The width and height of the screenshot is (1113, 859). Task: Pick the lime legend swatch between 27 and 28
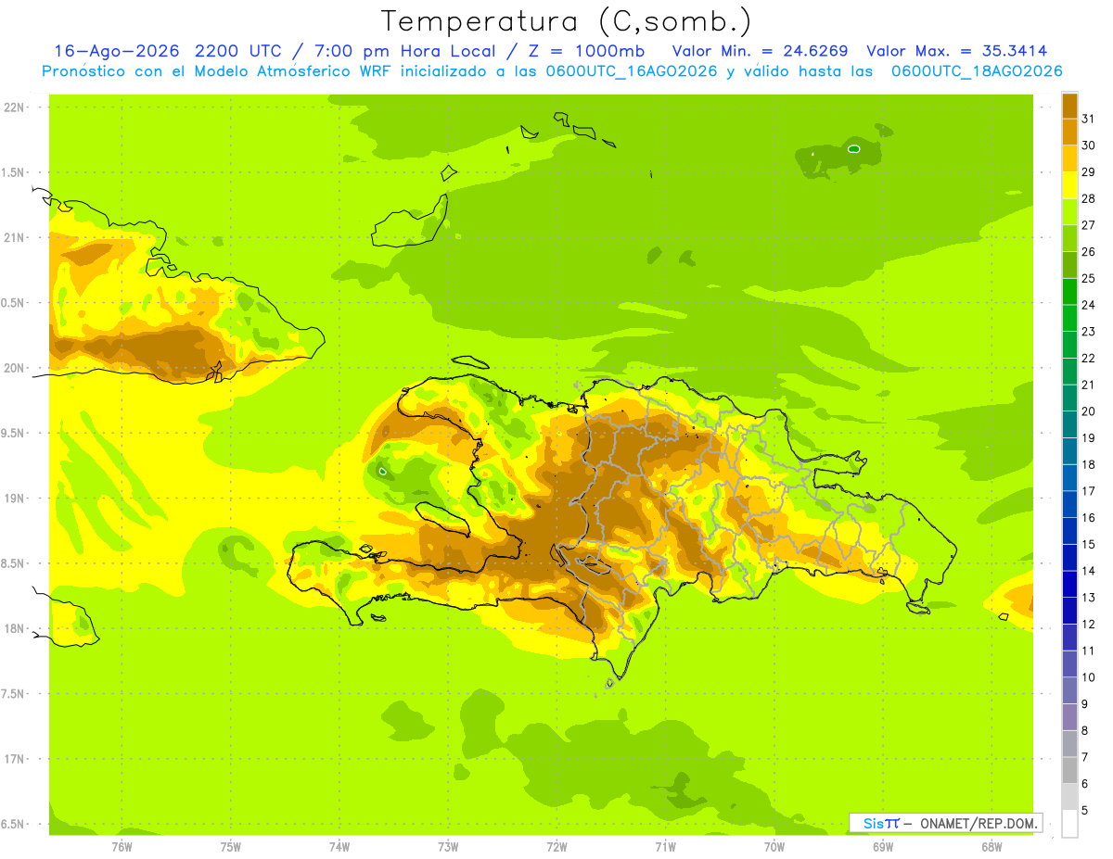point(1069,212)
